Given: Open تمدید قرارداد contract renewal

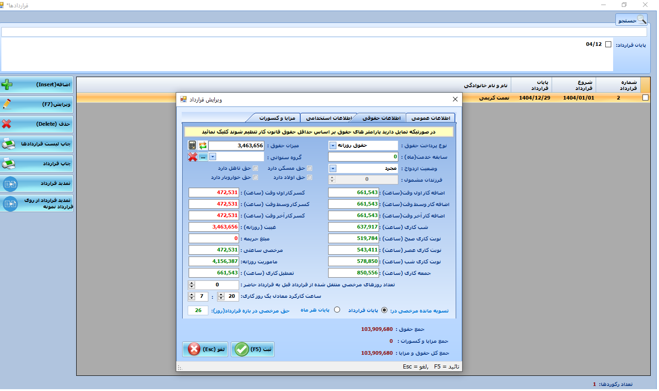Looking at the screenshot, I should (37, 184).
